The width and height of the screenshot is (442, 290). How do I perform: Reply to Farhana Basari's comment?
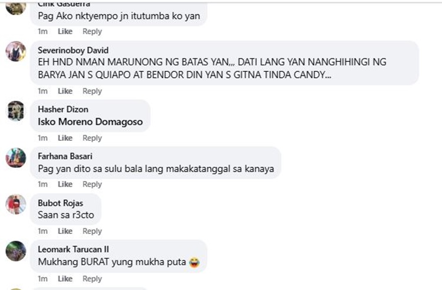(x=92, y=184)
